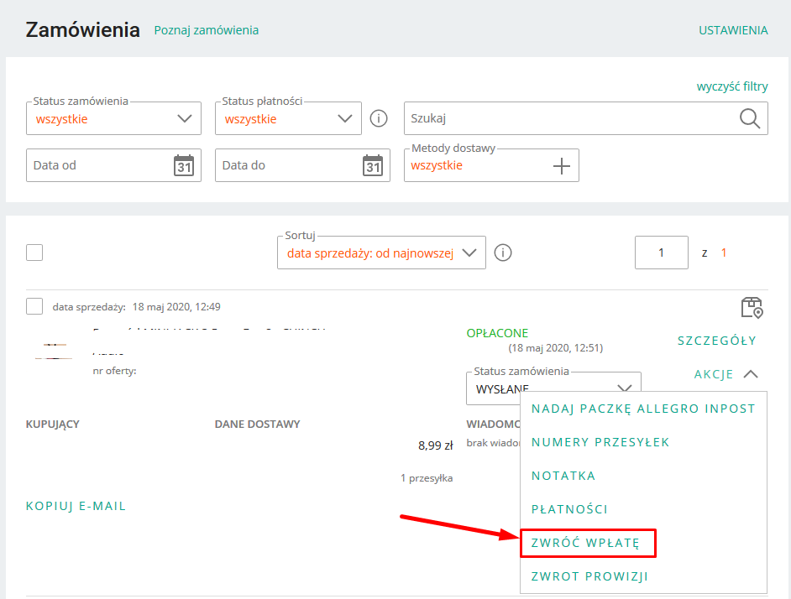Click info icon beside the Sortuj dropdown
Screen dimensions: 791x599
(x=503, y=253)
